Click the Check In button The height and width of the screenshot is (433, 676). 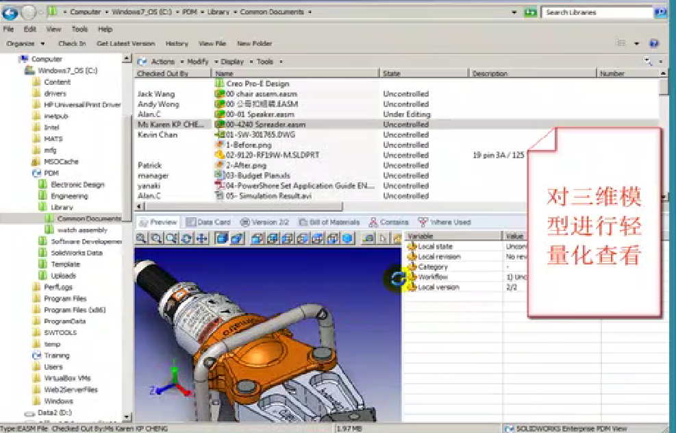72,44
